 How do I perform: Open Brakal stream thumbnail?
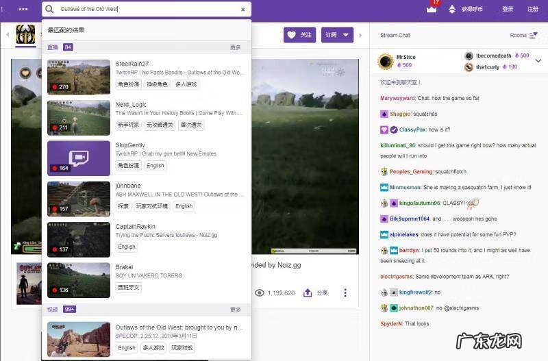[79, 280]
